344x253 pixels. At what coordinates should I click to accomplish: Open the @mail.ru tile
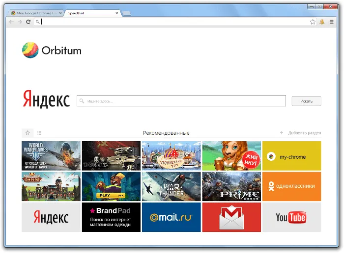click(172, 217)
